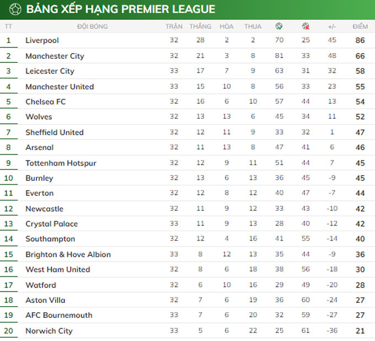The width and height of the screenshot is (375, 341).
Task: Open the Liverpool team link
Action: point(42,40)
